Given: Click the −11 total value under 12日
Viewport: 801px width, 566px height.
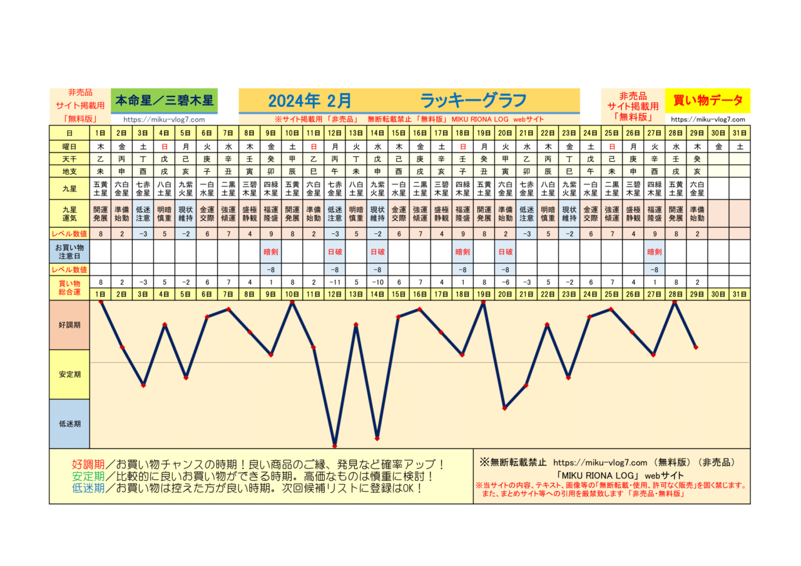Looking at the screenshot, I should pyautogui.click(x=335, y=282).
